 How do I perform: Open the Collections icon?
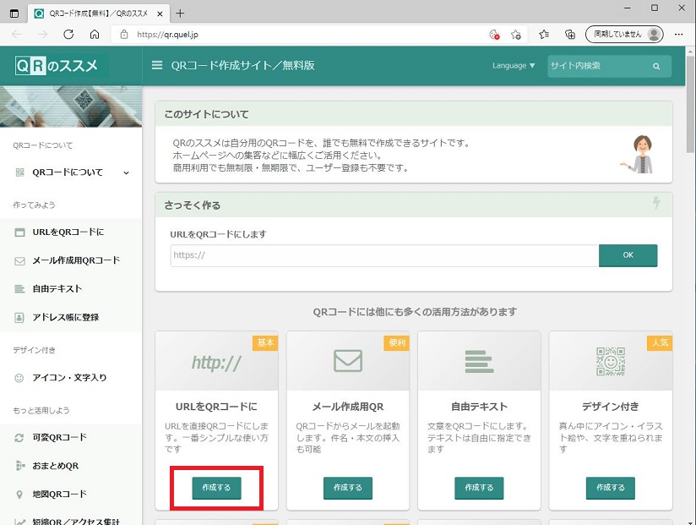[x=570, y=34]
